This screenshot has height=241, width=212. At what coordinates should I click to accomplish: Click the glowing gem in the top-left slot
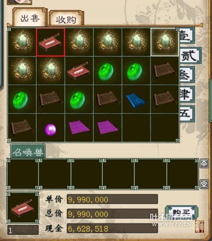point(22,42)
